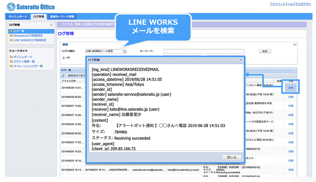Collapse the 検索 panel
Image resolution: width=316 pixels, height=182 pixels.
[295, 45]
